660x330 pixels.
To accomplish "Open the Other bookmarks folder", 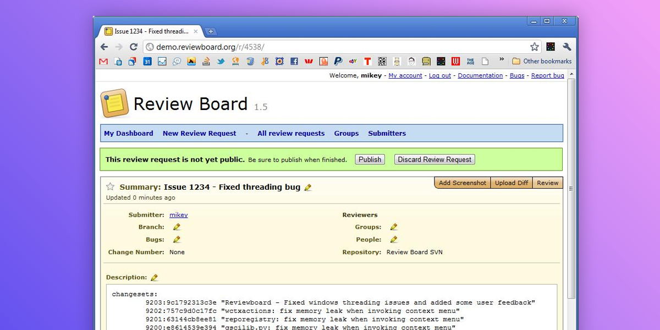I will (x=542, y=62).
